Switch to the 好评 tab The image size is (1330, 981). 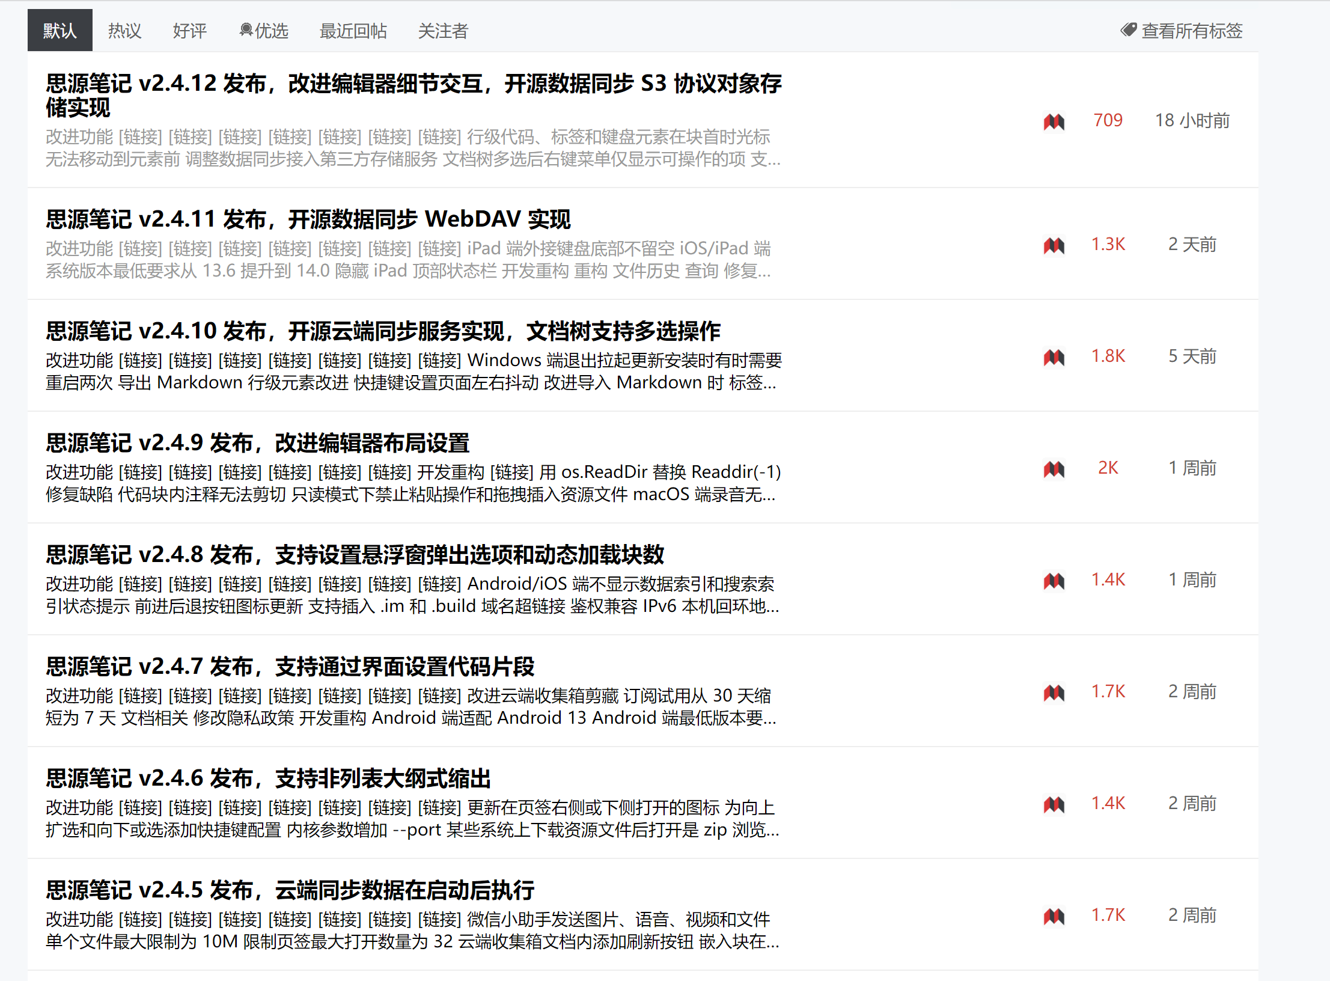point(189,31)
